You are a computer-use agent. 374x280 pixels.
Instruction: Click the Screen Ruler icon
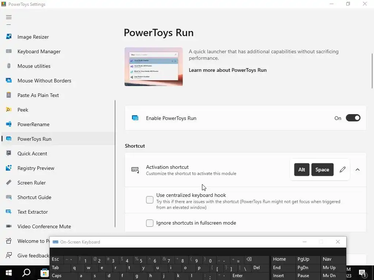click(x=9, y=182)
